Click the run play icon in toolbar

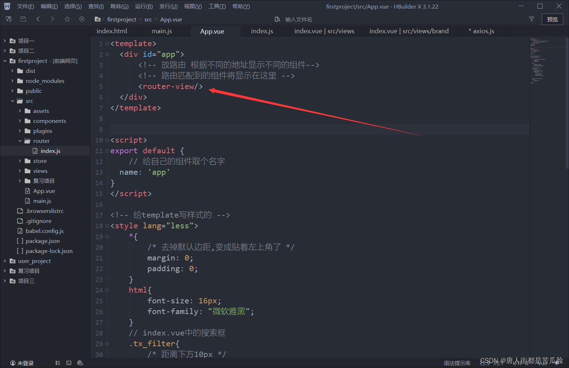[82, 19]
